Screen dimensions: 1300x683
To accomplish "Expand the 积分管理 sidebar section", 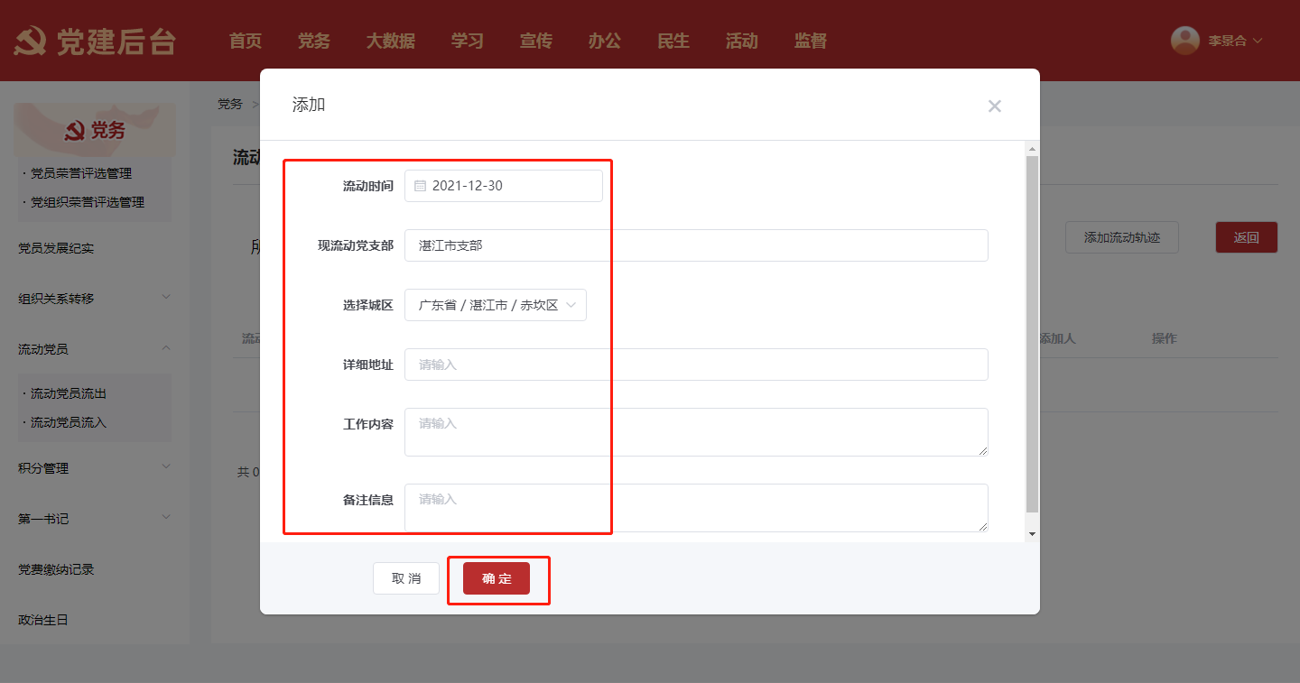I will pos(166,466).
